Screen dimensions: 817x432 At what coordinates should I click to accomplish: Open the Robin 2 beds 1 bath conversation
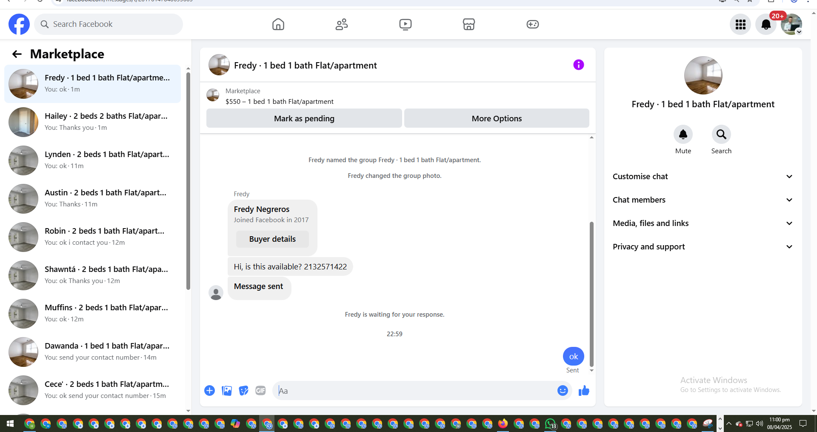[x=92, y=237]
